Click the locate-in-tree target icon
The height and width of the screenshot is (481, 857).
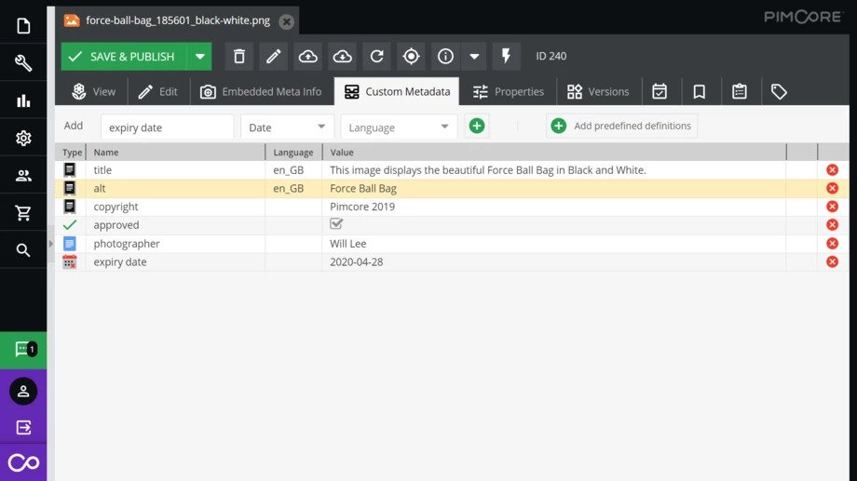411,56
